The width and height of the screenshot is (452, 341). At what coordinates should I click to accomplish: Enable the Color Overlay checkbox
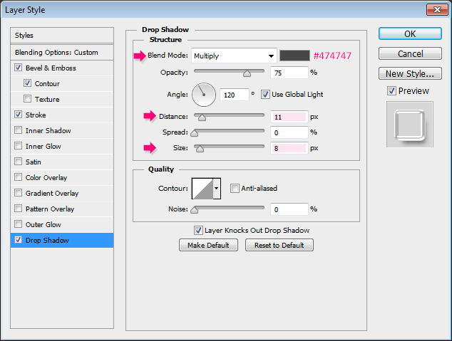18,177
